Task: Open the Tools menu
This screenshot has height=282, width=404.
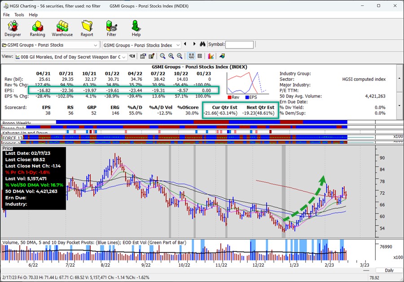Action: 19,15
